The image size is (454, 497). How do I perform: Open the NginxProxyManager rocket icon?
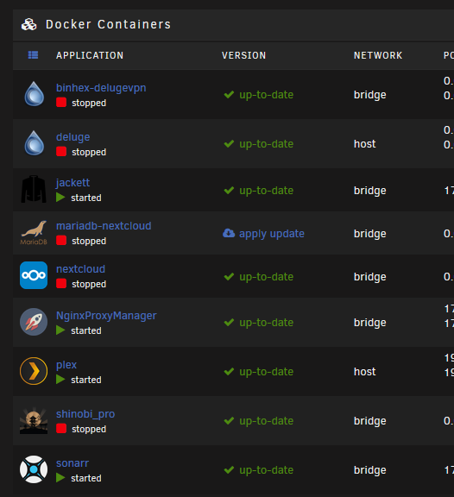click(x=34, y=322)
